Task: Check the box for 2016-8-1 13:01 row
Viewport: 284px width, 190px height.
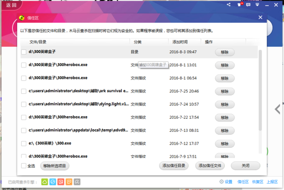Action: click(x=24, y=65)
